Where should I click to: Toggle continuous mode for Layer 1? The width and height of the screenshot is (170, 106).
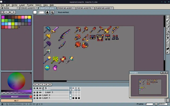(40, 98)
